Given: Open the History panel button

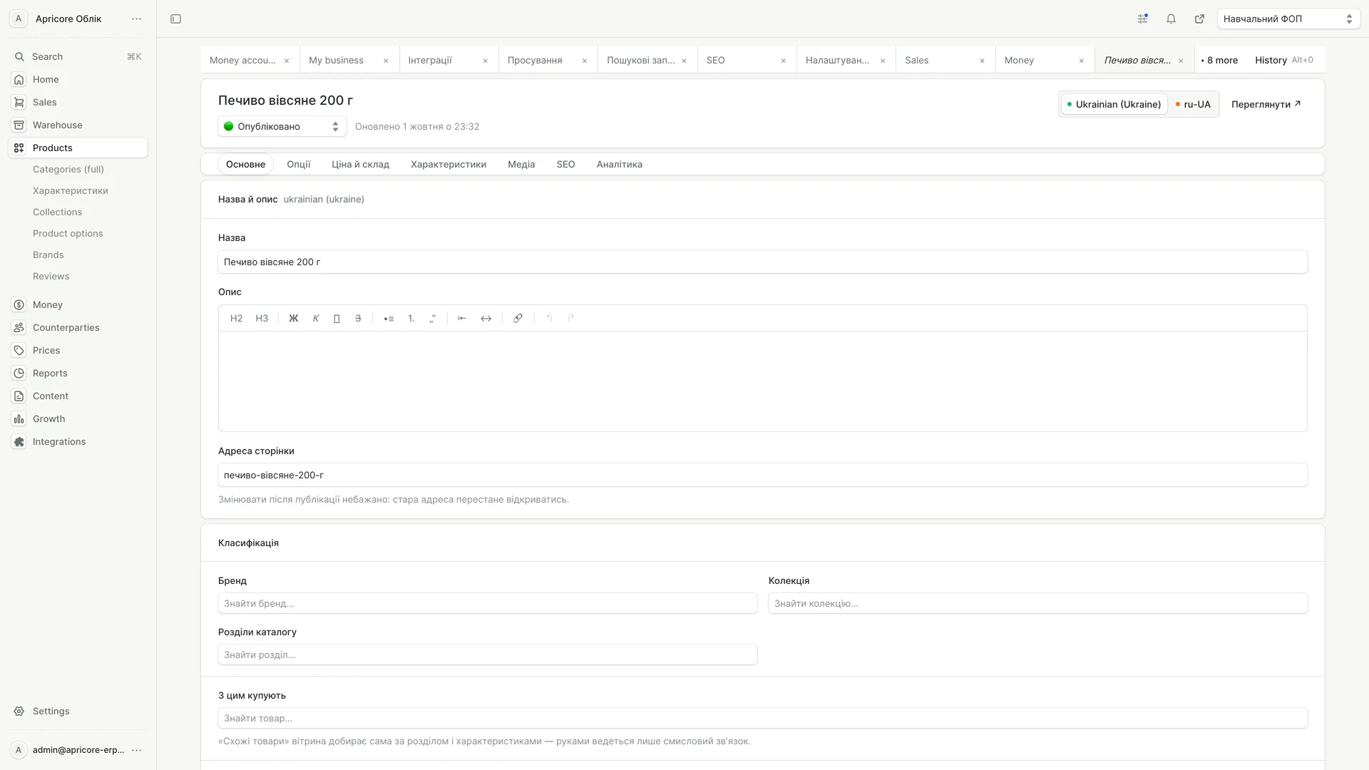Looking at the screenshot, I should coord(1283,61).
